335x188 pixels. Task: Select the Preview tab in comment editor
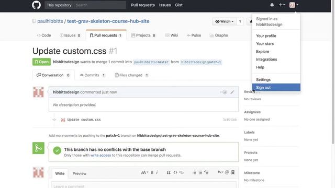pyautogui.click(x=79, y=173)
